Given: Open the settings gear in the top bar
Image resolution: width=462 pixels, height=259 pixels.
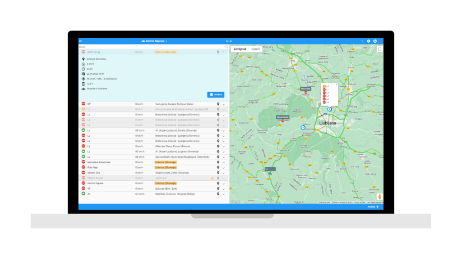Looking at the screenshot, I should pos(369,41).
